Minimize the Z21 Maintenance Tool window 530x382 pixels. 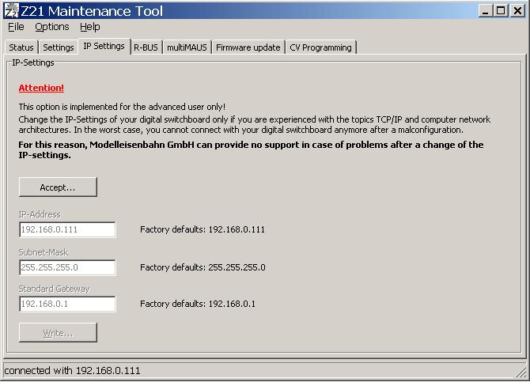[486, 11]
